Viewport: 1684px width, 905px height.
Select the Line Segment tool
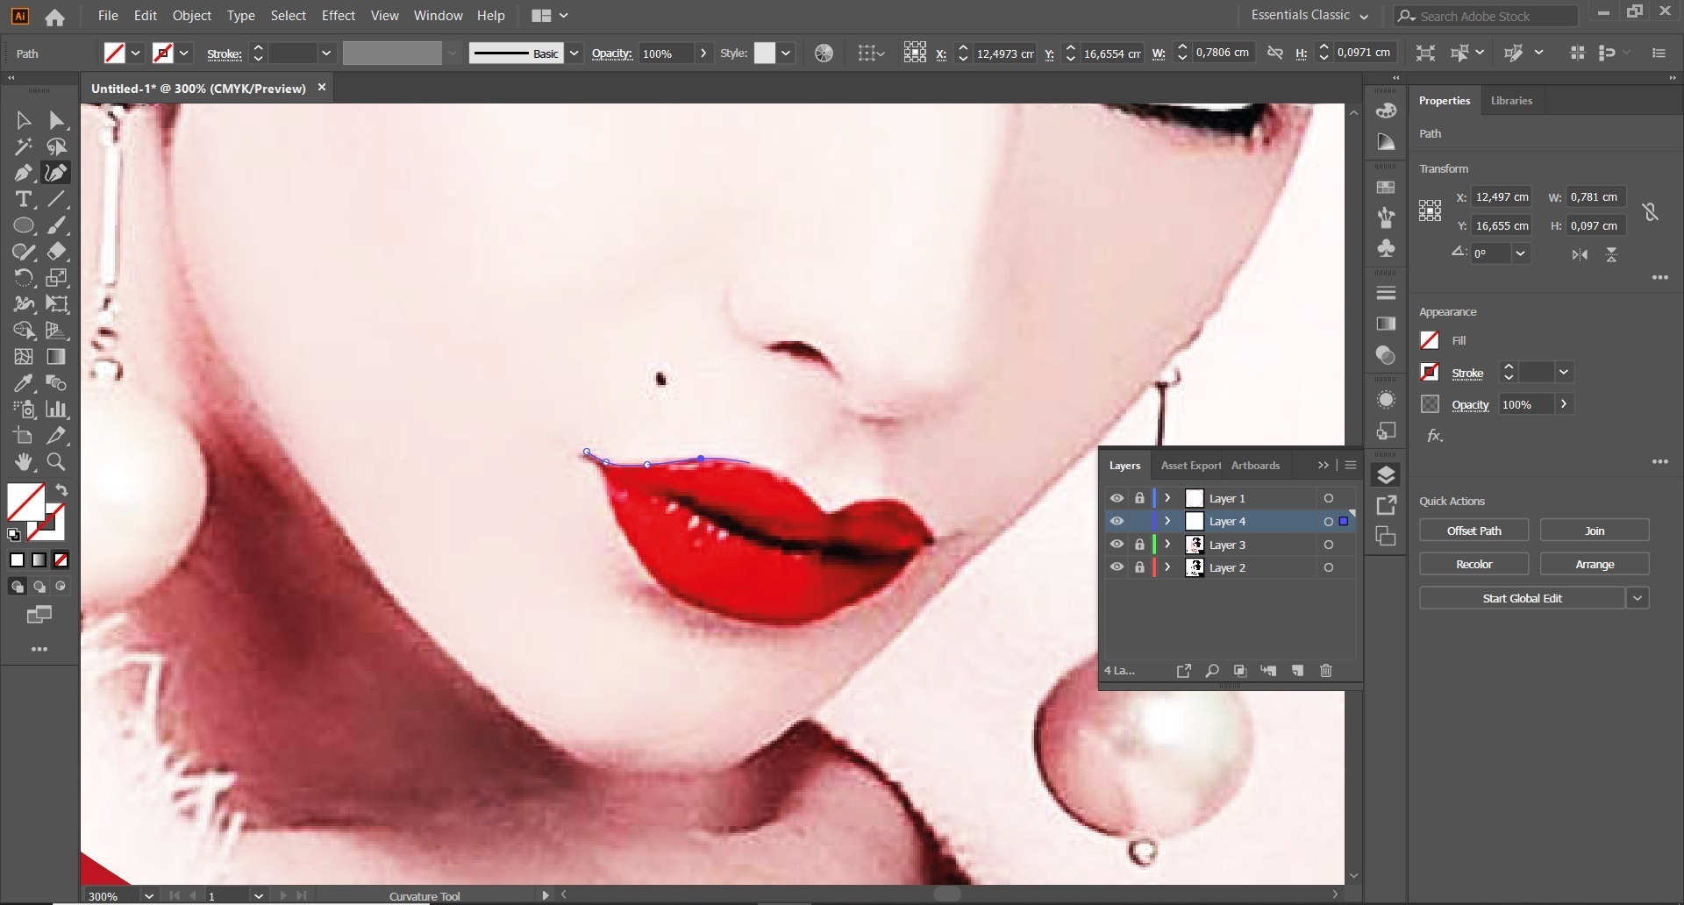(x=57, y=199)
